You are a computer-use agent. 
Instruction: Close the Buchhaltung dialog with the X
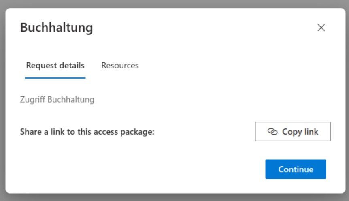(321, 28)
